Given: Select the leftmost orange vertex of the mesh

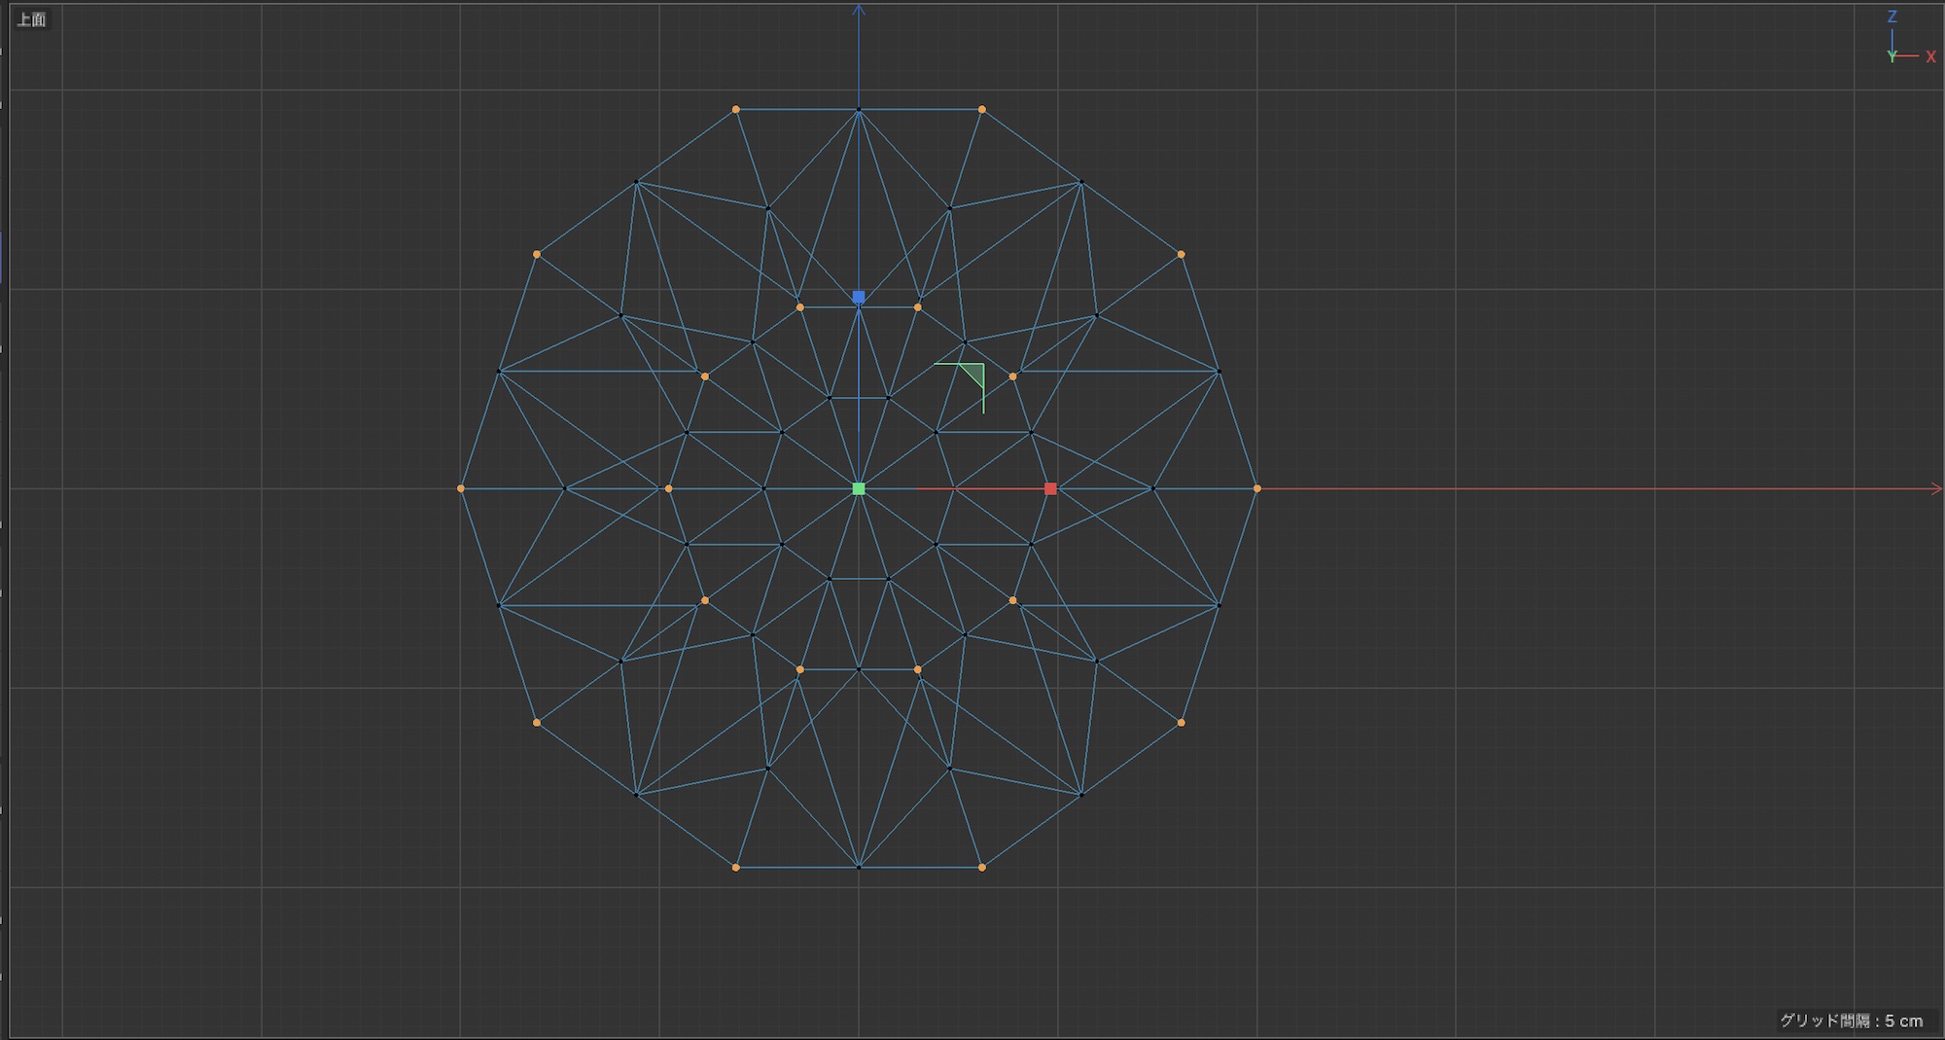Looking at the screenshot, I should pyautogui.click(x=461, y=488).
